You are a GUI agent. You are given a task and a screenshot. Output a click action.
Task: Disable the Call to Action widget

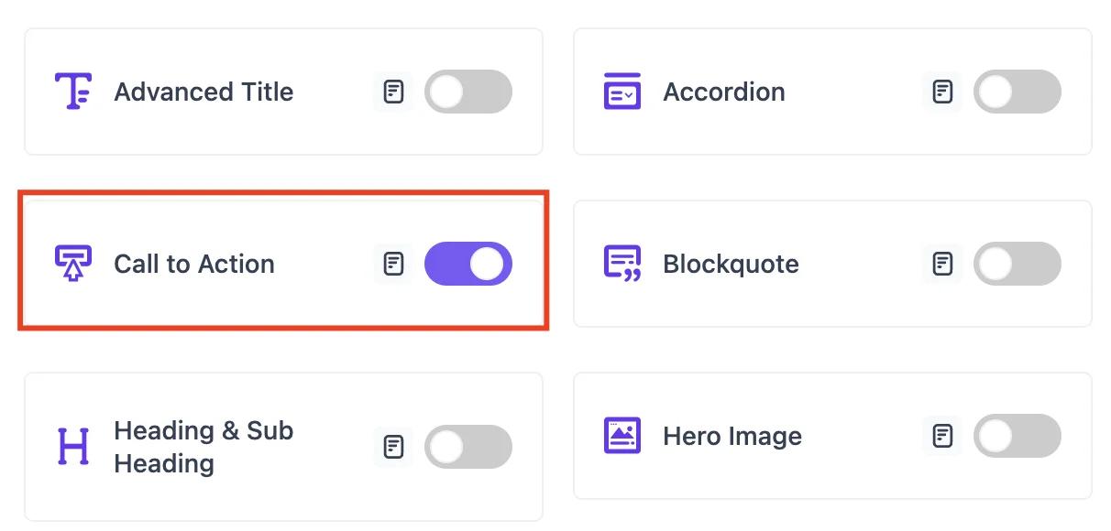pyautogui.click(x=467, y=263)
